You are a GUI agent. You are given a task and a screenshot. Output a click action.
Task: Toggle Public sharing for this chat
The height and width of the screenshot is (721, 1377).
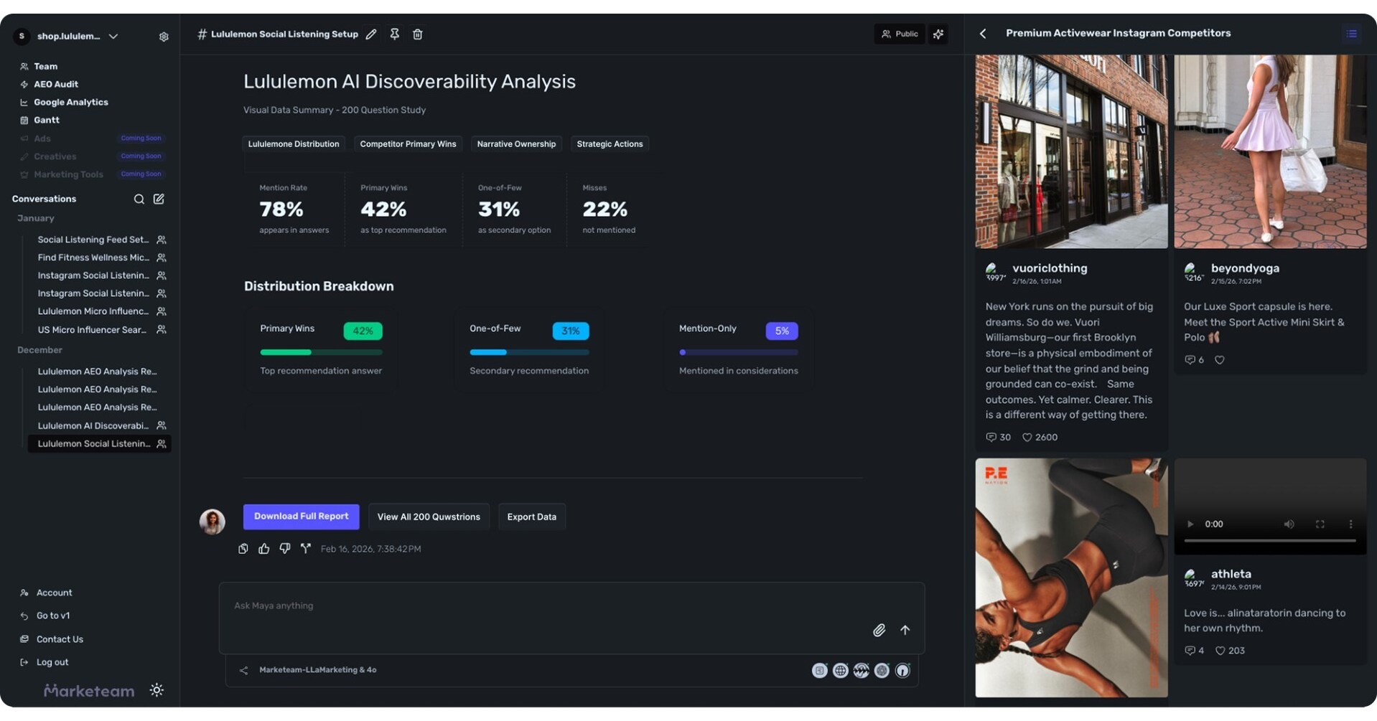(x=898, y=34)
